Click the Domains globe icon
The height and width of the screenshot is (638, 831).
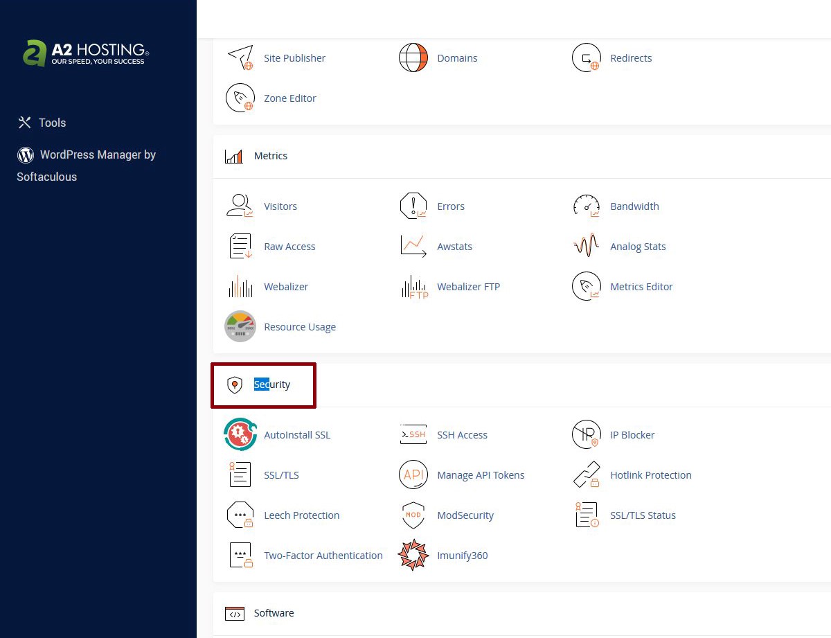413,58
